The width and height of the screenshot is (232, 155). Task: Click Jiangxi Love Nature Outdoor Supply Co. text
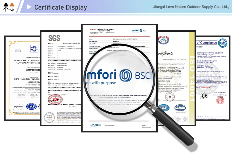(191, 7)
